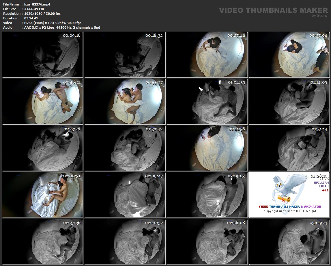Click the H264 (Main) video codec line
This screenshot has width=331, height=266.
(53, 23)
